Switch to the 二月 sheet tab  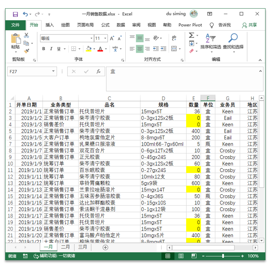tap(66, 247)
